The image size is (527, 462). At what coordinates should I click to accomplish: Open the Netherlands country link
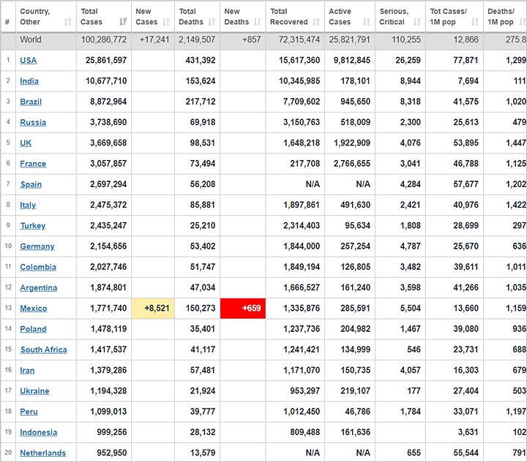click(x=42, y=453)
